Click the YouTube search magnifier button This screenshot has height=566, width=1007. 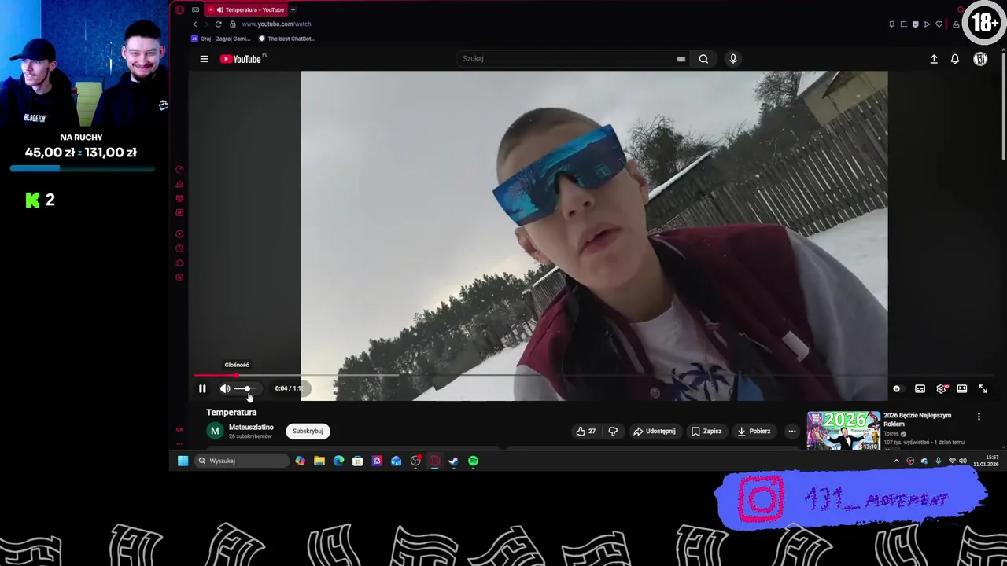703,59
